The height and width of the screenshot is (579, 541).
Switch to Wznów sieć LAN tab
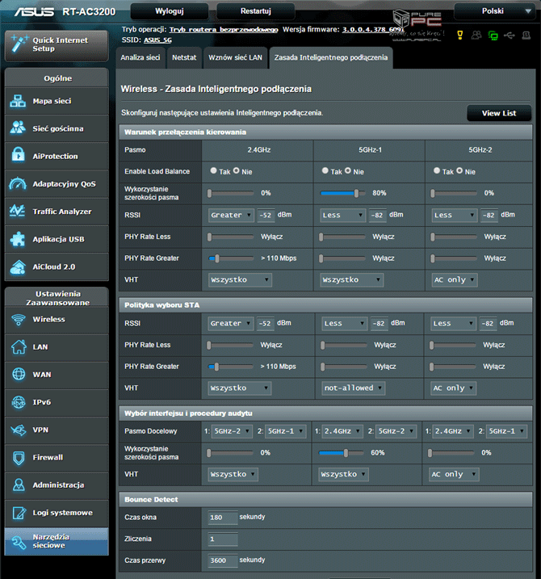[235, 57]
